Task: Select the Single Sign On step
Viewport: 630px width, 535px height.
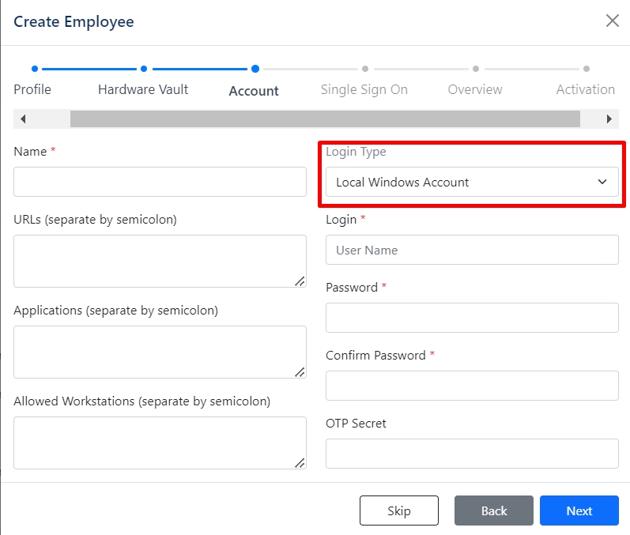Action: click(x=364, y=89)
